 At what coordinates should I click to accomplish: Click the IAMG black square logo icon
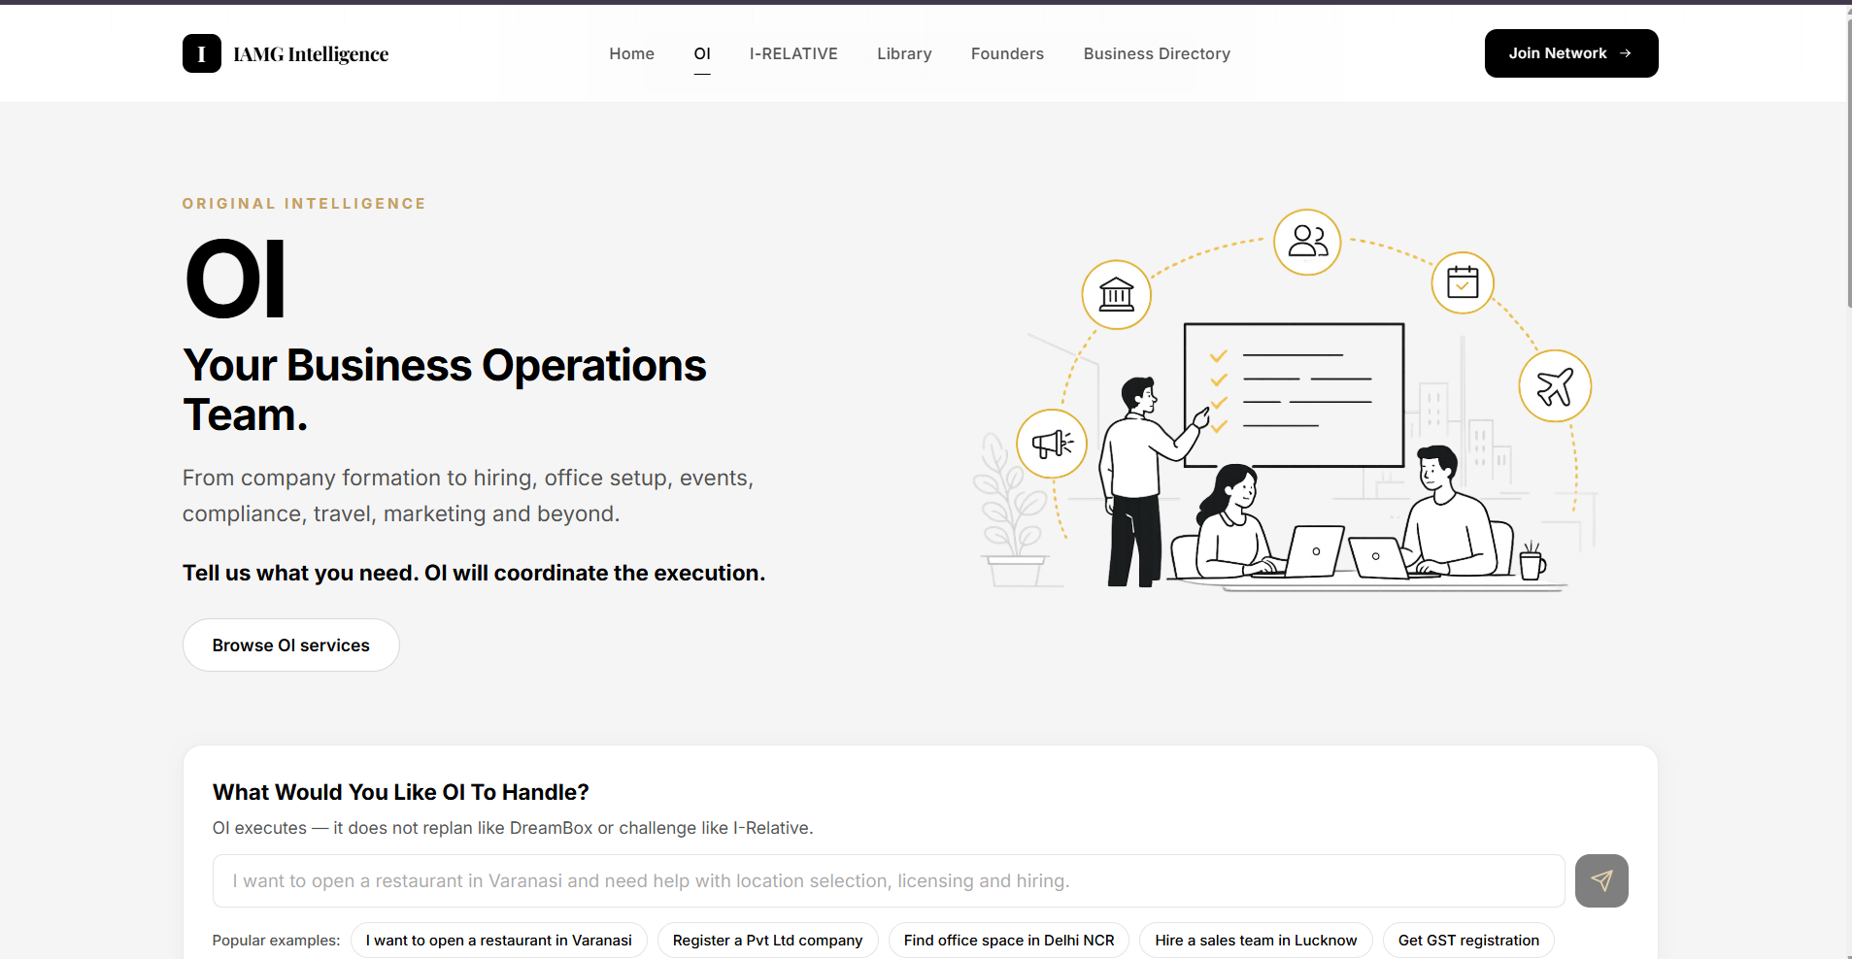[x=201, y=53]
